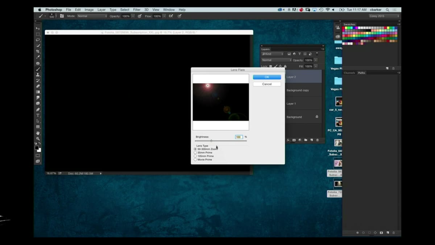Open brush preset picker dropdown

56,16
